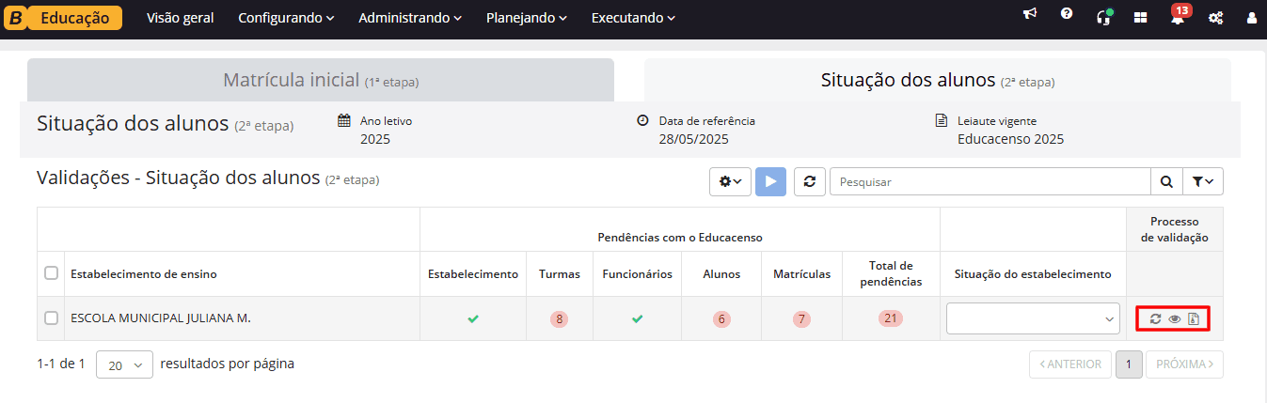Open the filter funnel dropdown
Image resolution: width=1267 pixels, height=403 pixels.
point(1202,181)
